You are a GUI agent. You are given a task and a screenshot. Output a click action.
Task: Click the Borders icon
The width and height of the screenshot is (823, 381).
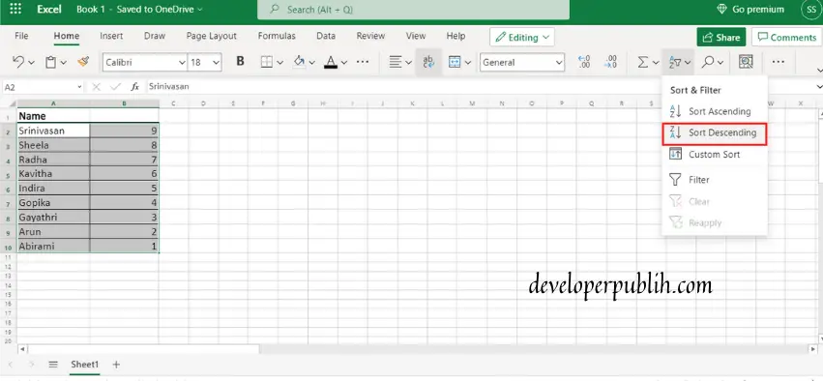click(267, 62)
